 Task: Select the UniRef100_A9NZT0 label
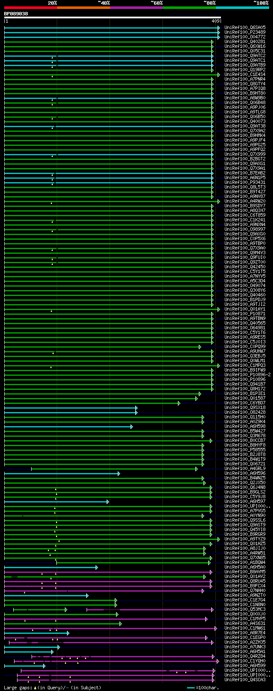coord(245,595)
